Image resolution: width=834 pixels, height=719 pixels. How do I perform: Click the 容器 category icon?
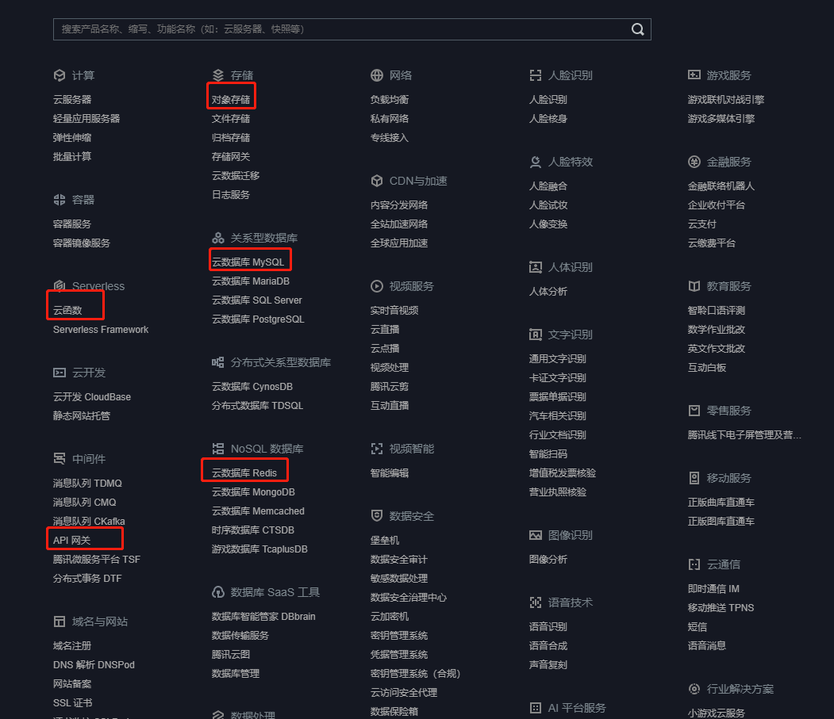(x=60, y=200)
